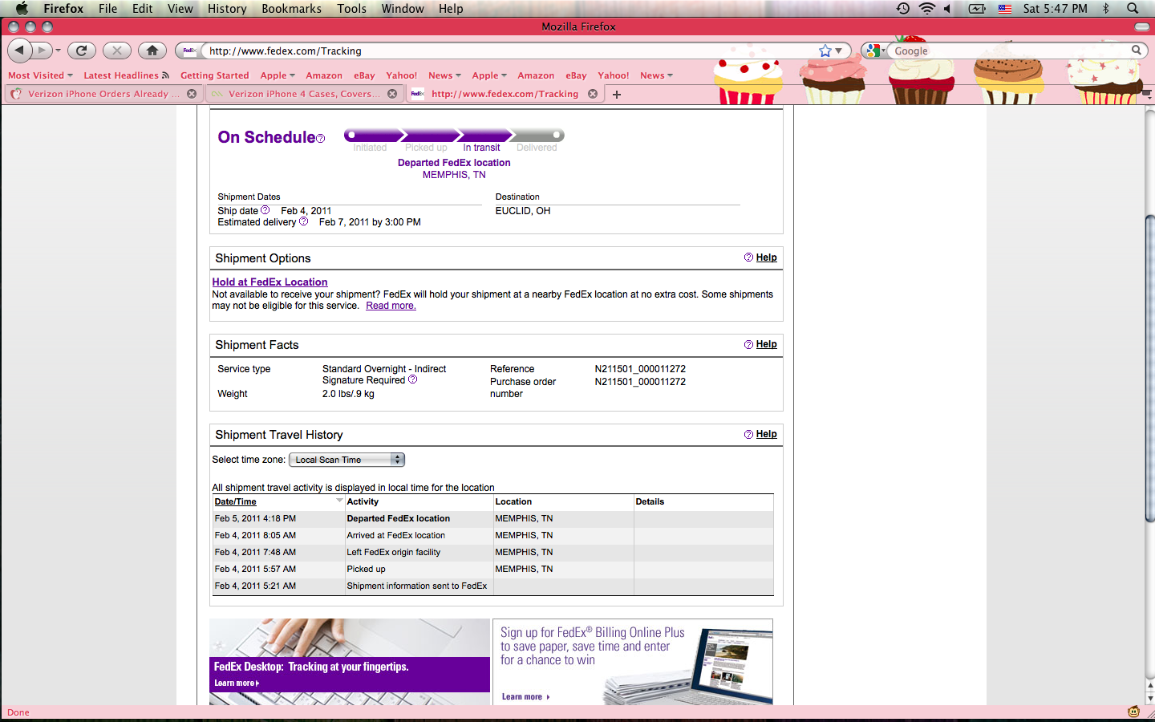This screenshot has width=1155, height=722.
Task: Click the help icon beside Signature Required
Action: pyautogui.click(x=413, y=379)
